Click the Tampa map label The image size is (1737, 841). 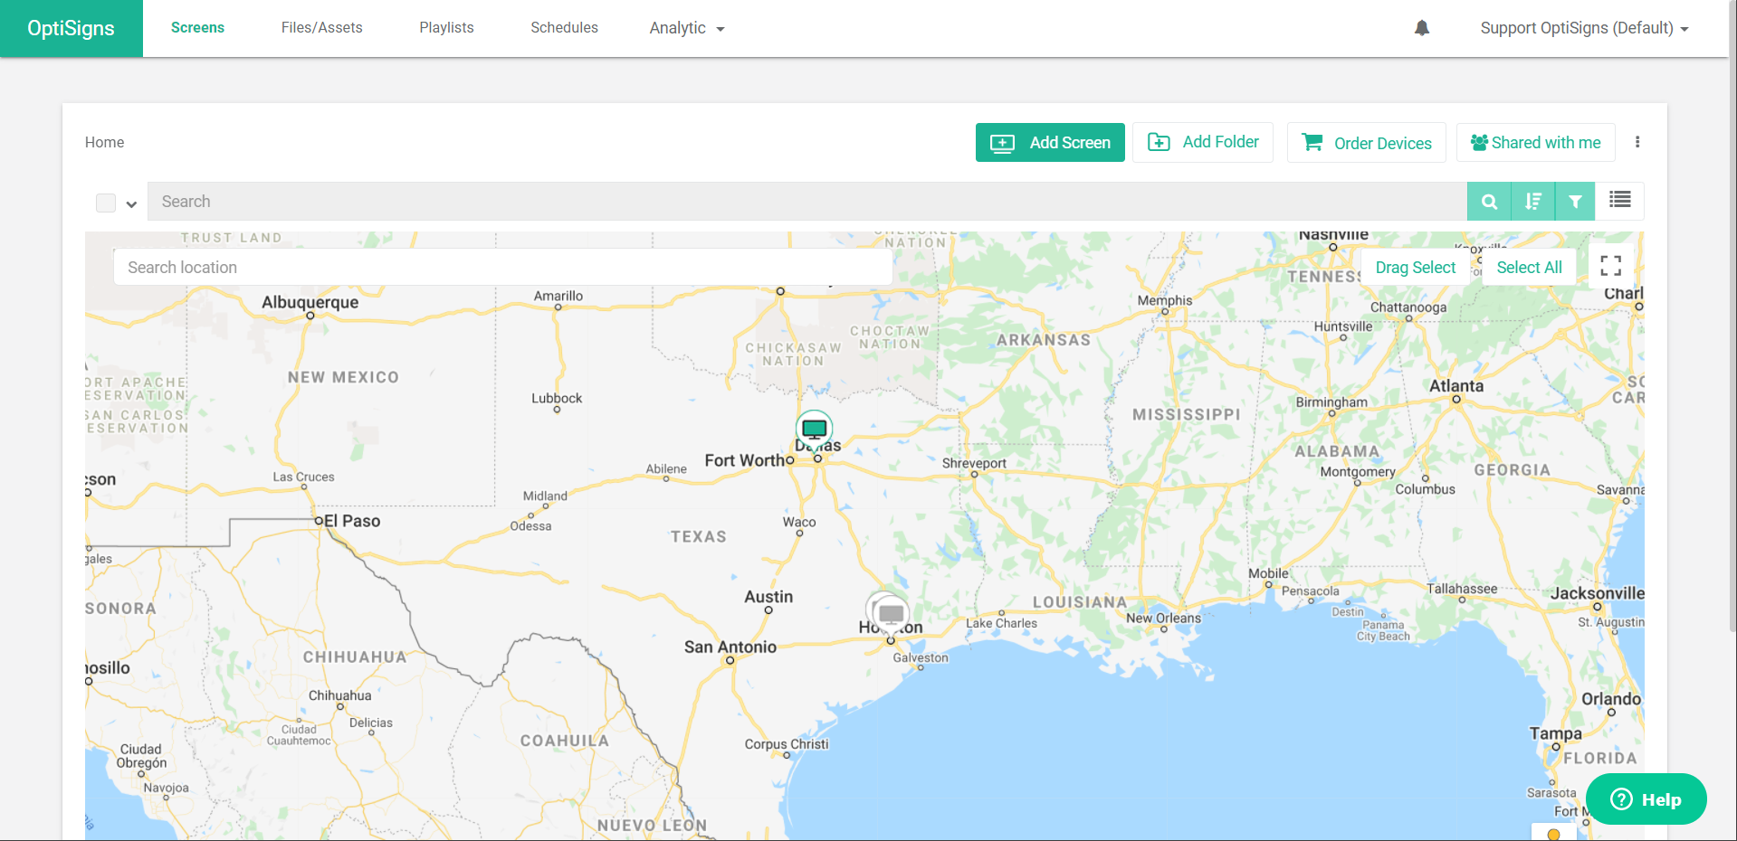[1555, 733]
